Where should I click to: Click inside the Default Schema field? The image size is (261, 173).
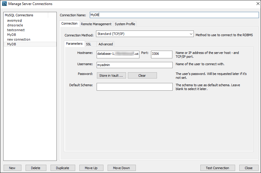[x=134, y=86]
